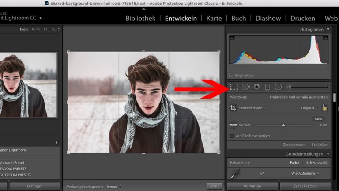Open the Karte module
Image resolution: width=339 pixels, height=191 pixels.
click(214, 19)
